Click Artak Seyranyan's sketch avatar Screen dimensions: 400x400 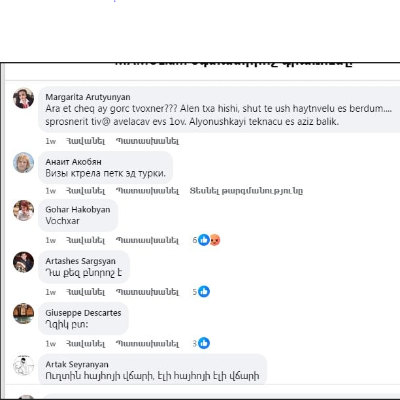tap(24, 365)
